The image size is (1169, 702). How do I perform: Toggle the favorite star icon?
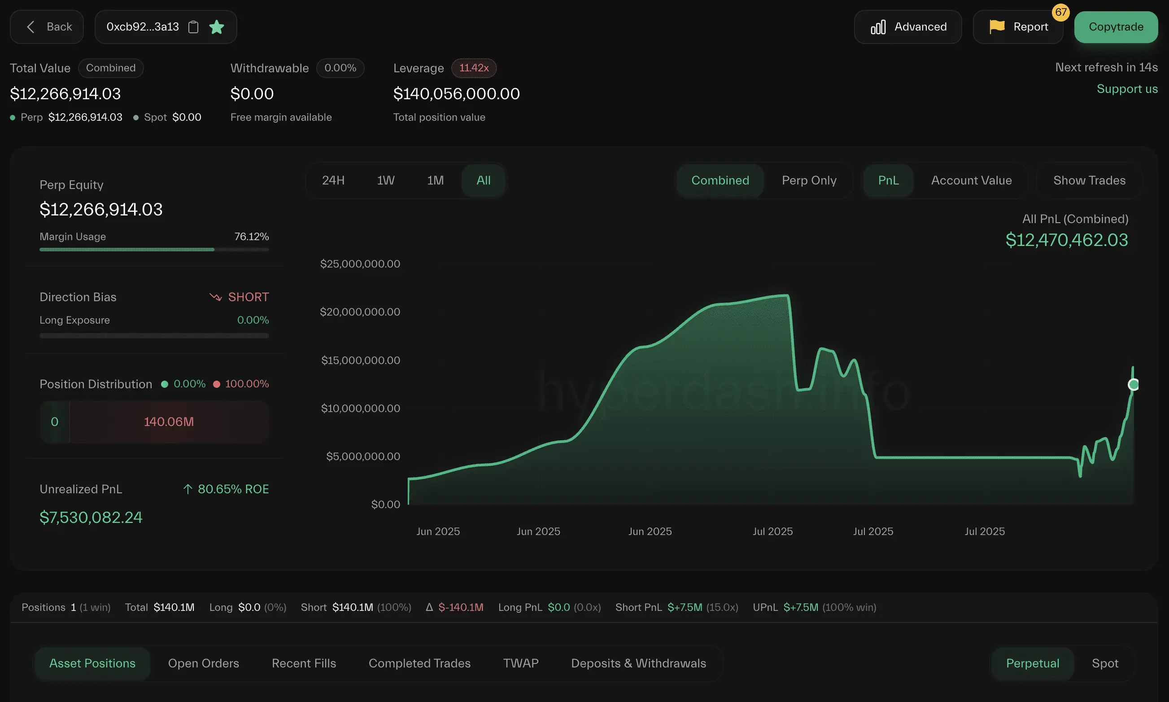[217, 27]
